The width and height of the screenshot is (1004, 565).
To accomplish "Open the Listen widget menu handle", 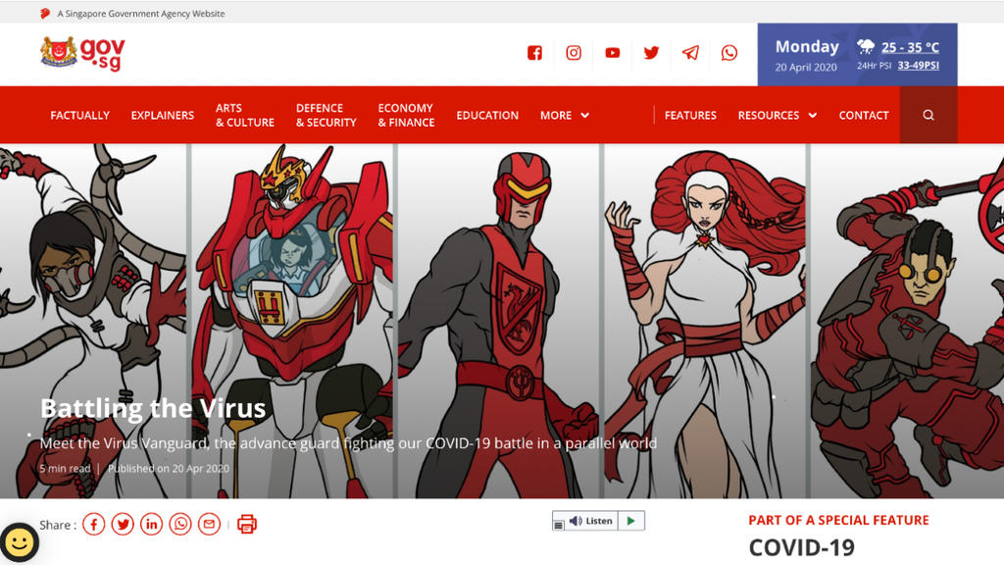I will (559, 523).
